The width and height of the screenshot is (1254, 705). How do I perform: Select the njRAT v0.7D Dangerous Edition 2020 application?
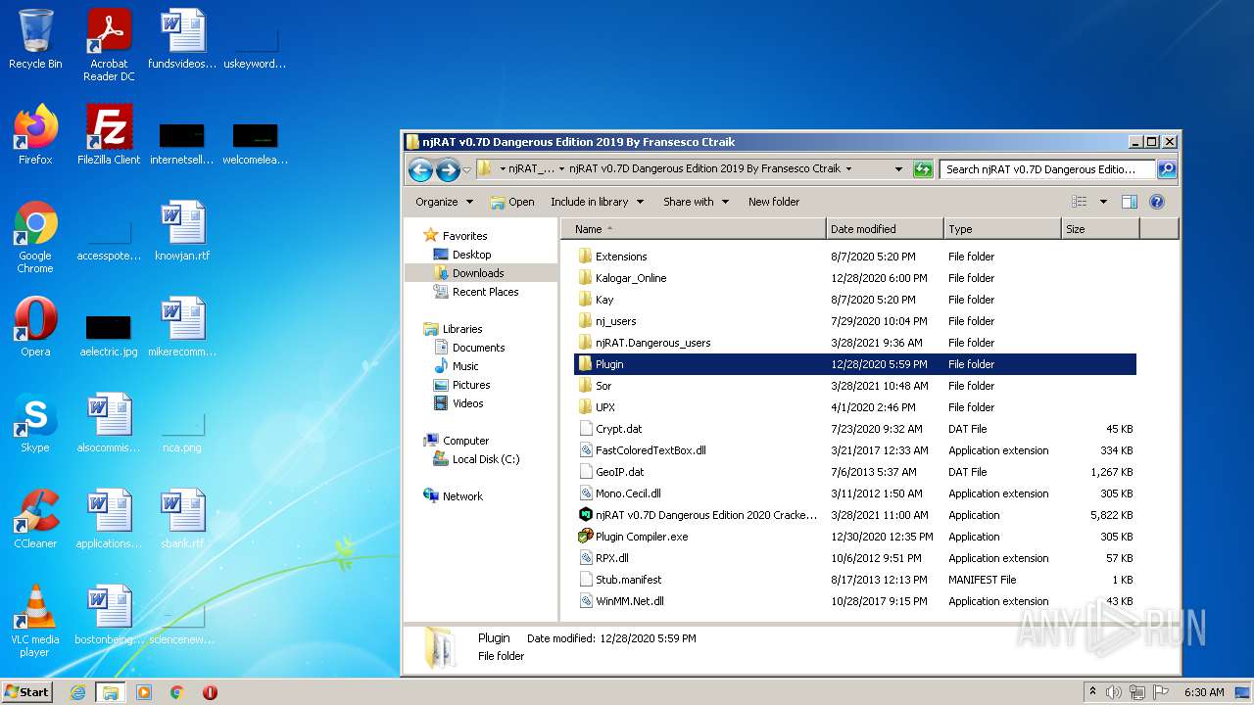(x=698, y=515)
